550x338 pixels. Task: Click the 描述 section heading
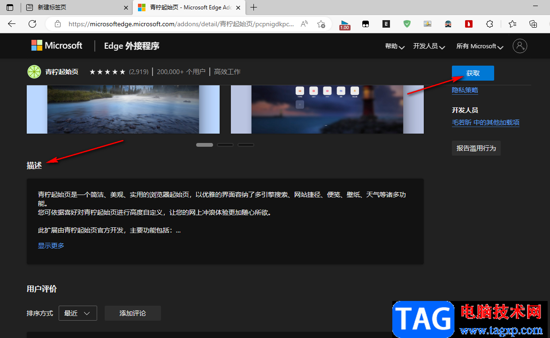tap(34, 165)
